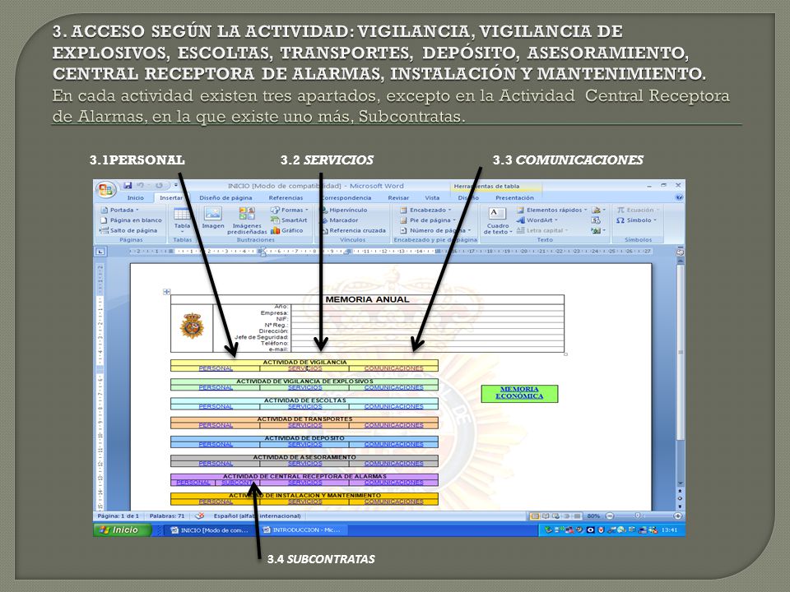Click the Redo icon in quick access toolbar
This screenshot has width=790, height=592.
(x=159, y=186)
